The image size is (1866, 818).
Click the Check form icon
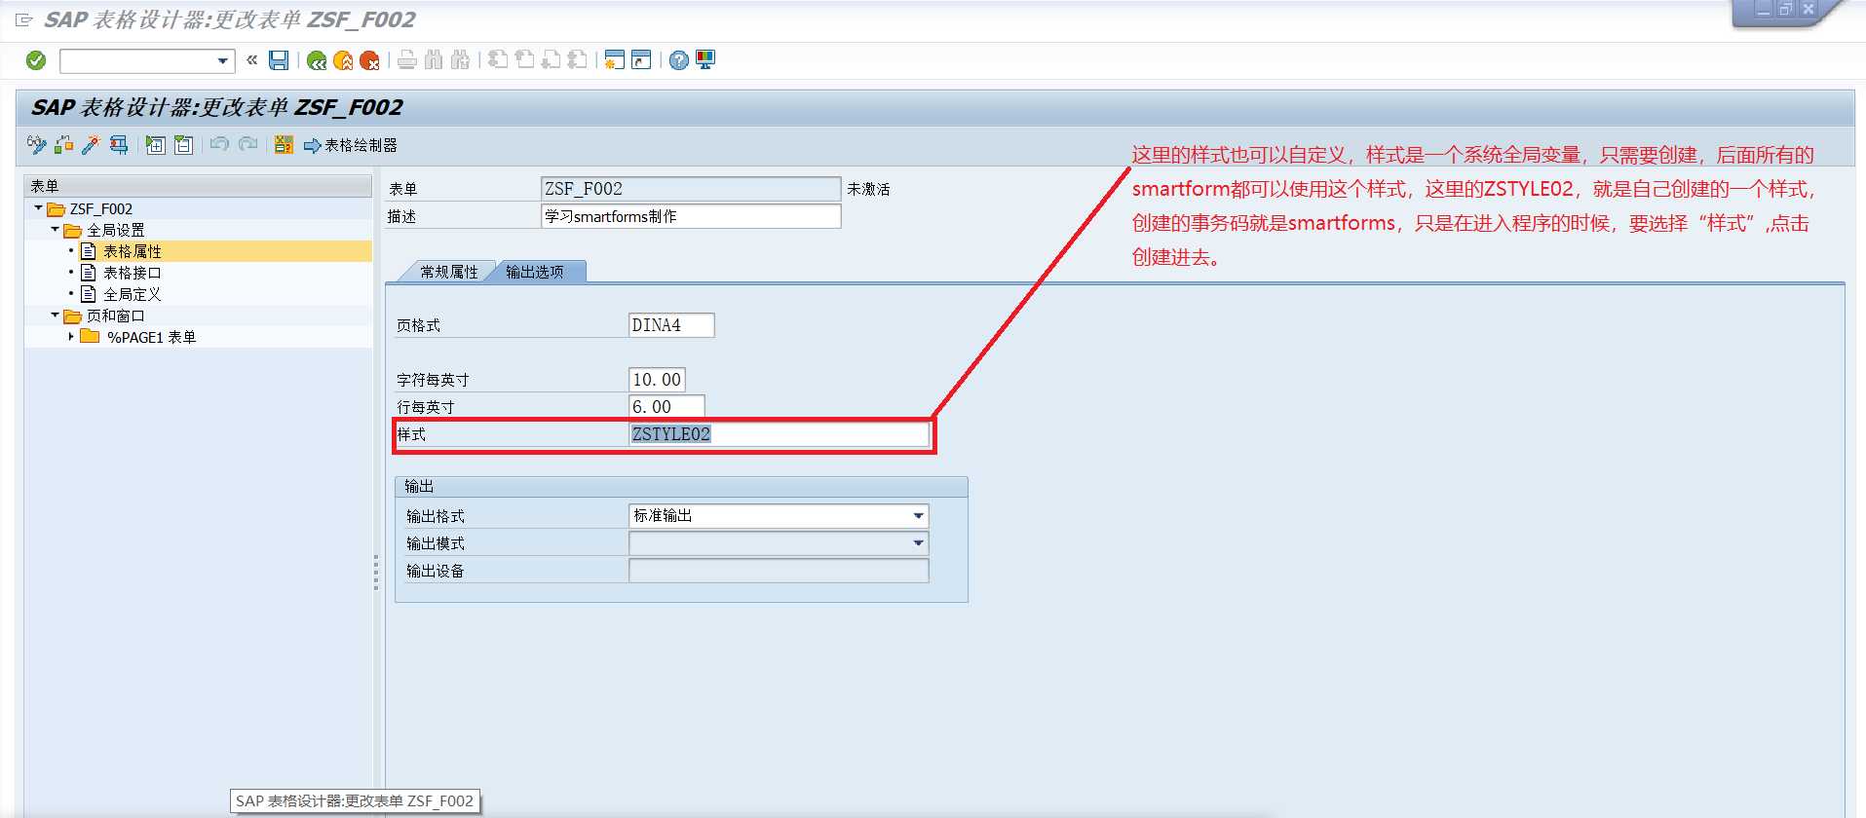point(64,145)
